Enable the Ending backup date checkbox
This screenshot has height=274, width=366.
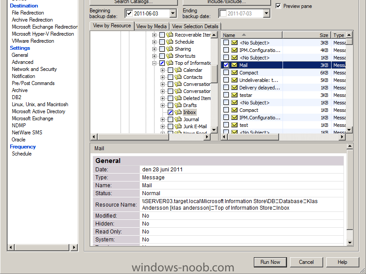click(x=223, y=14)
